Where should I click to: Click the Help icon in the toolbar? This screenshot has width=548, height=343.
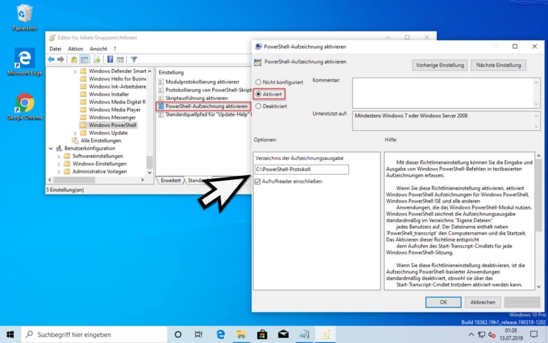point(110,59)
